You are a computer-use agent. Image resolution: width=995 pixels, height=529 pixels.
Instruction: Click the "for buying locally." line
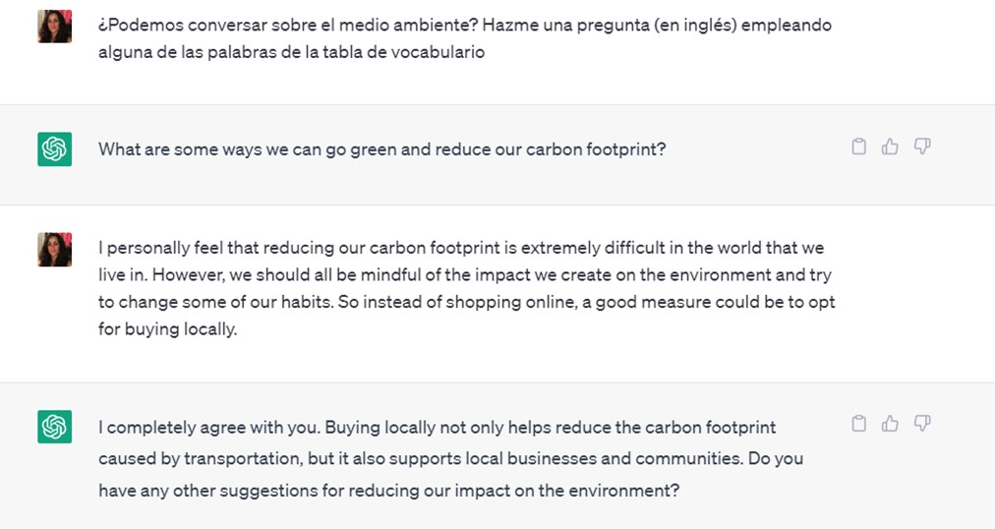pos(167,329)
